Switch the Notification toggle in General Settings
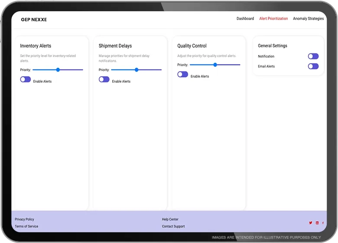This screenshot has height=243, width=338. pos(313,56)
